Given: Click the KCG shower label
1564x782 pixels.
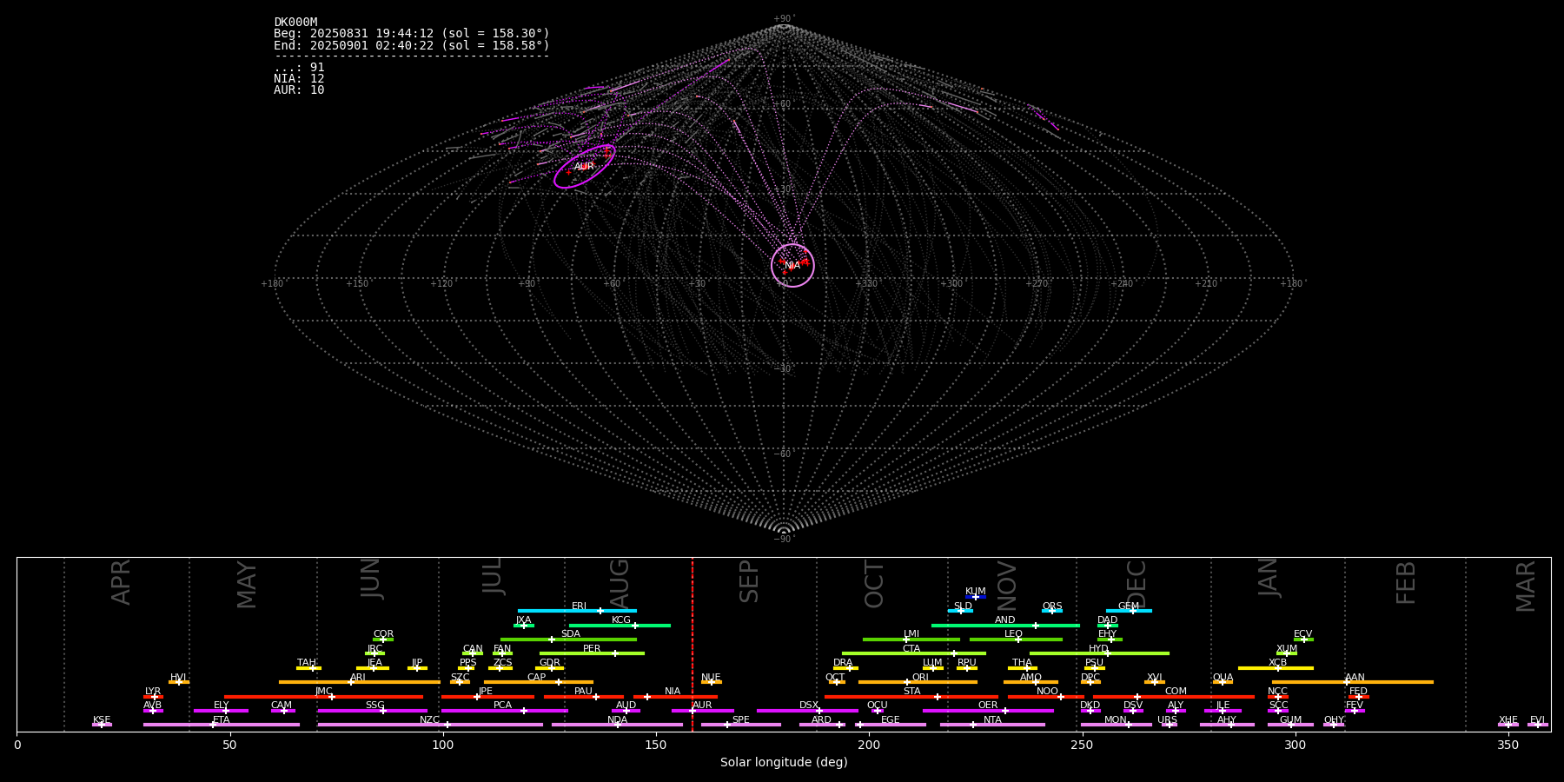Looking at the screenshot, I should (621, 620).
